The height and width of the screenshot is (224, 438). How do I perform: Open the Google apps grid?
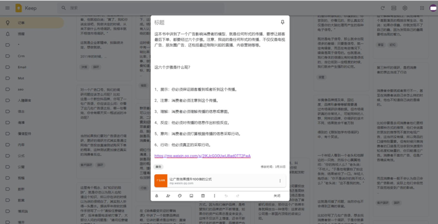click(422, 8)
